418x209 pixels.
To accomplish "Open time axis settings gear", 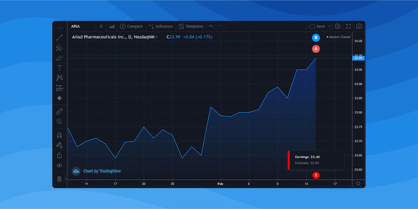I will tap(358, 184).
